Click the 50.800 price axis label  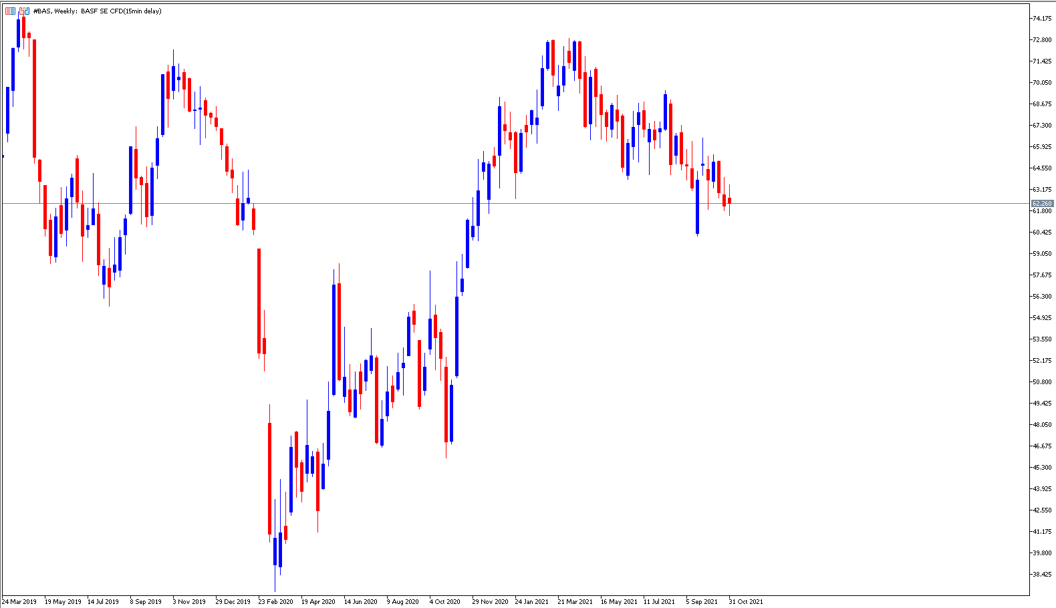pyautogui.click(x=1042, y=382)
